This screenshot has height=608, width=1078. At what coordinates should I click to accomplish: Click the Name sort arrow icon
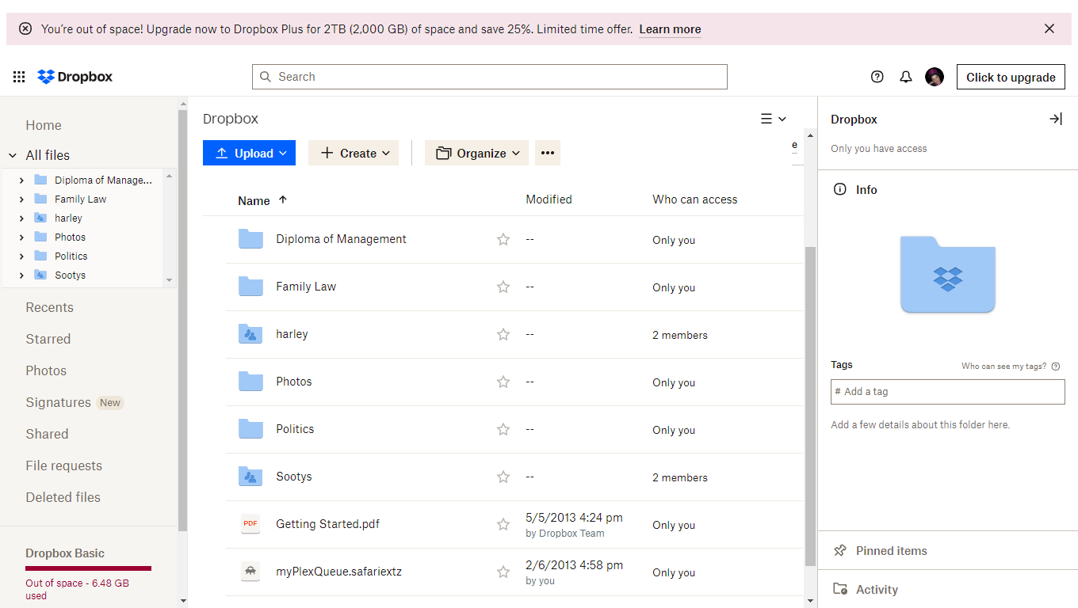283,199
